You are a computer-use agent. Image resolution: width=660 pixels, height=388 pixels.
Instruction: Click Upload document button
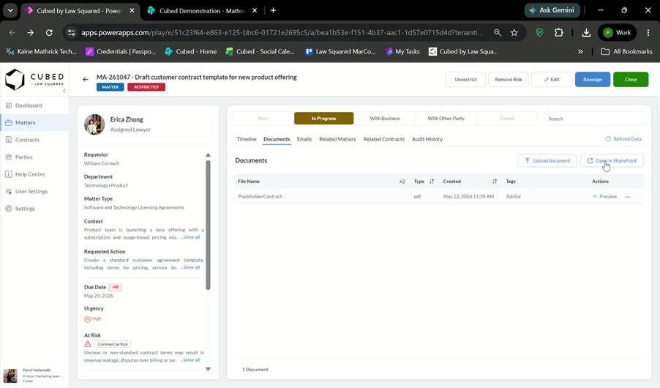pos(547,160)
